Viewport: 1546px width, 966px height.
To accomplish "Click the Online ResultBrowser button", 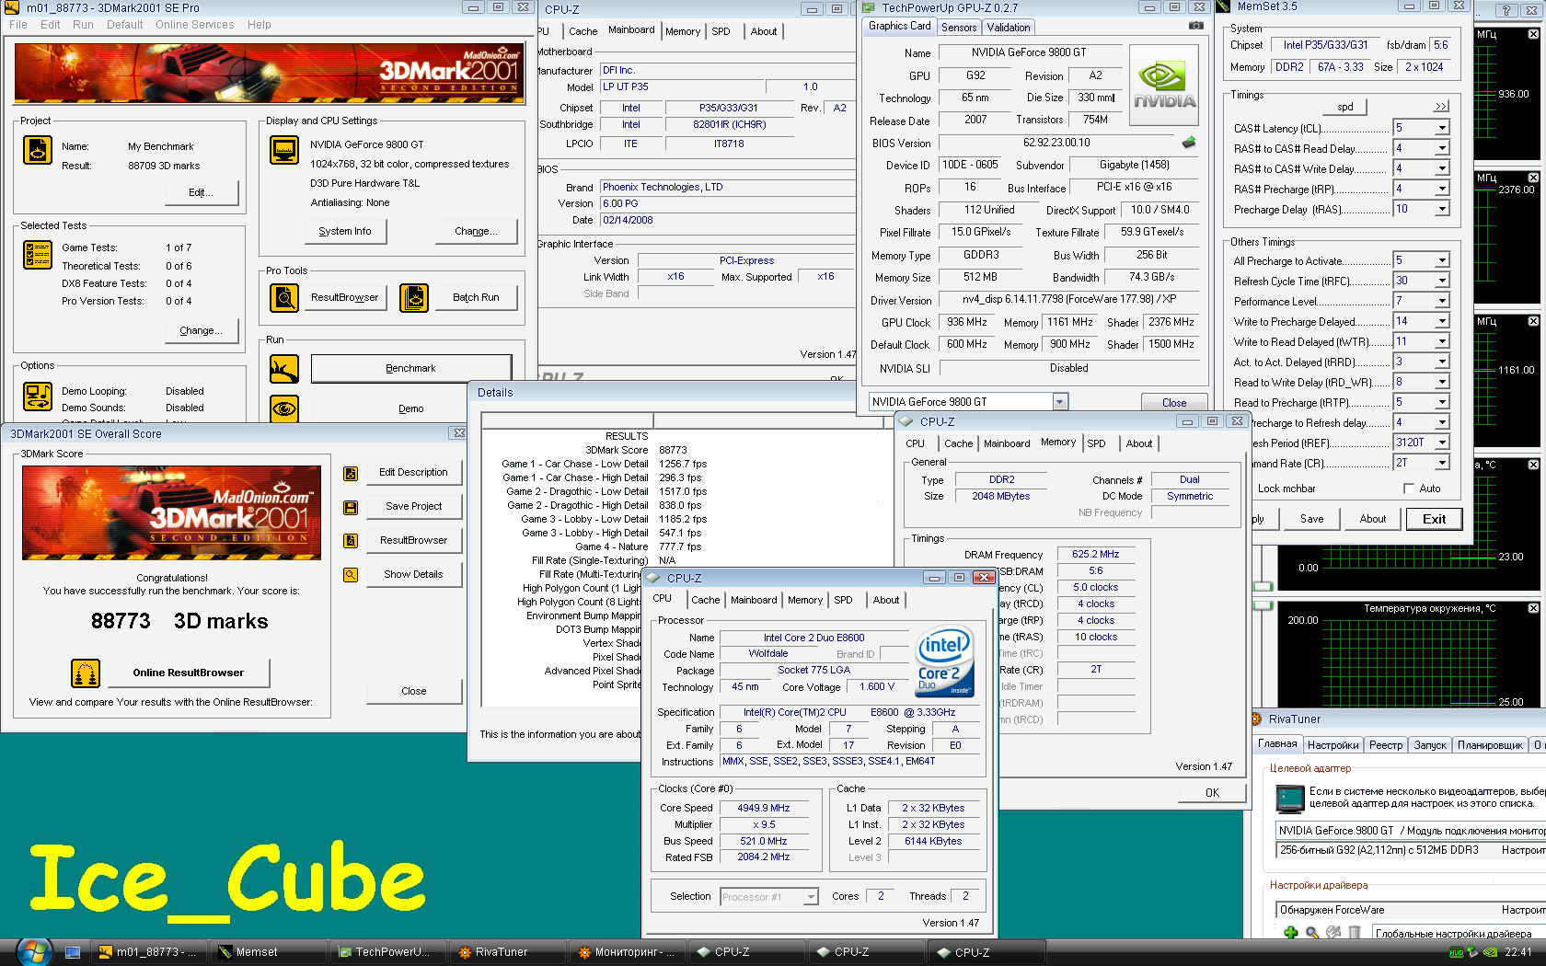I will [x=188, y=673].
